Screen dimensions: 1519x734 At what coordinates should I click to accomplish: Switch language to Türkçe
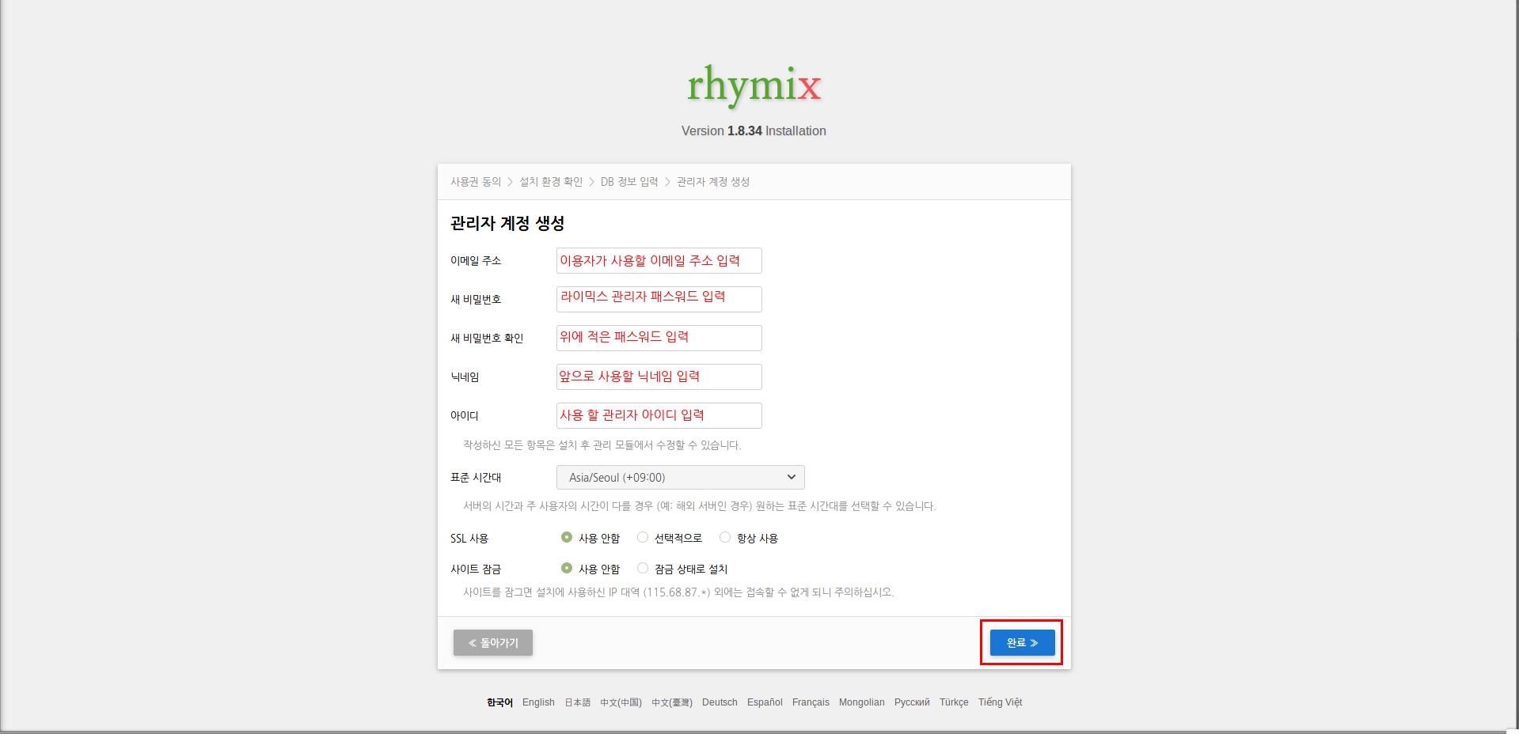954,702
